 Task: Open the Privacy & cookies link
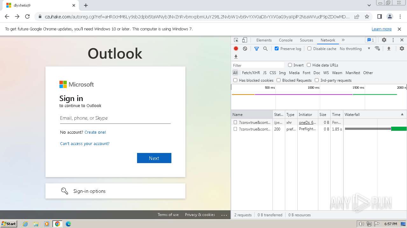200,214
